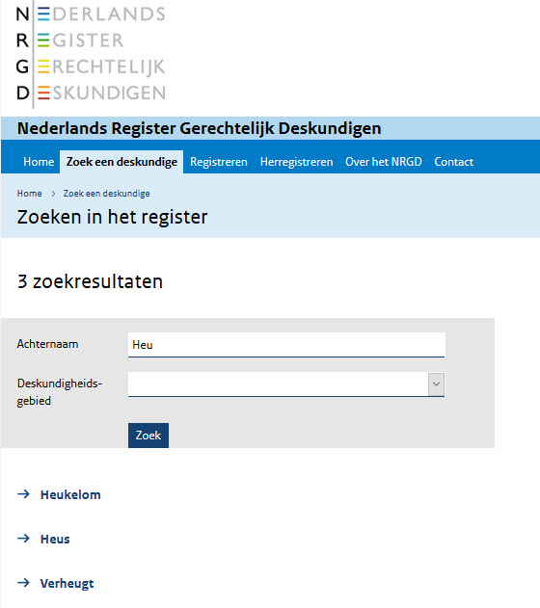Go to the Contact page
Screen dimensions: 540x608
[453, 162]
